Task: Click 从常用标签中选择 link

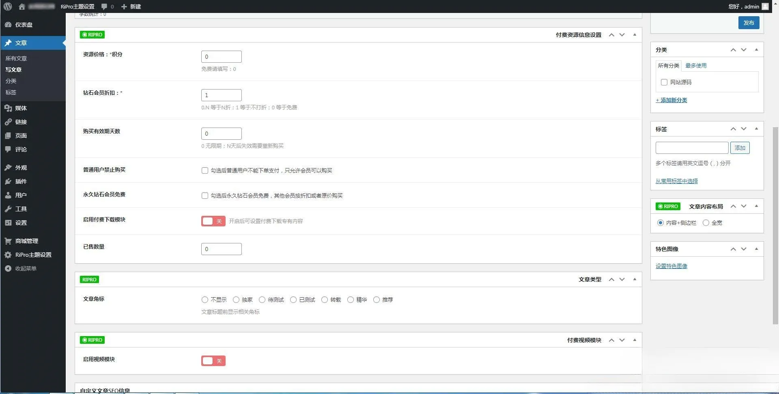Action: tap(677, 181)
